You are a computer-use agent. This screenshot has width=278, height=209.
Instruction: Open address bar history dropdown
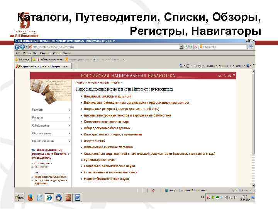point(181,47)
